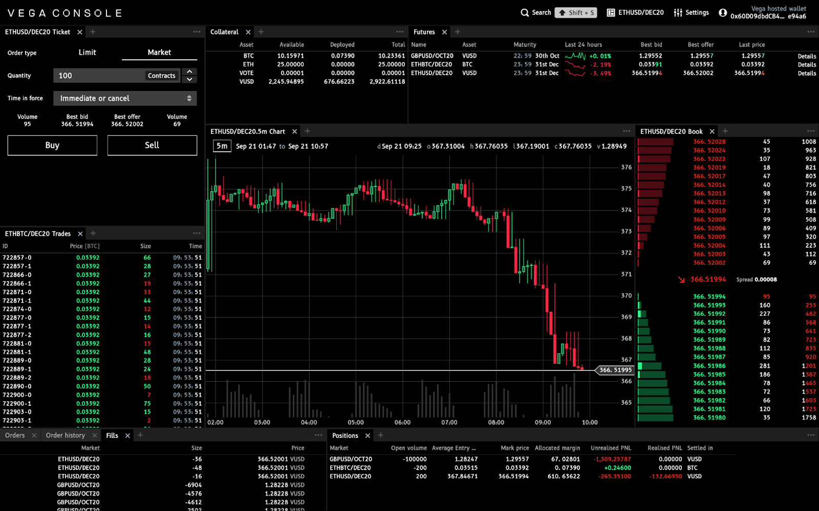Switch to the Orders tab
This screenshot has height=511, width=819.
(15, 435)
